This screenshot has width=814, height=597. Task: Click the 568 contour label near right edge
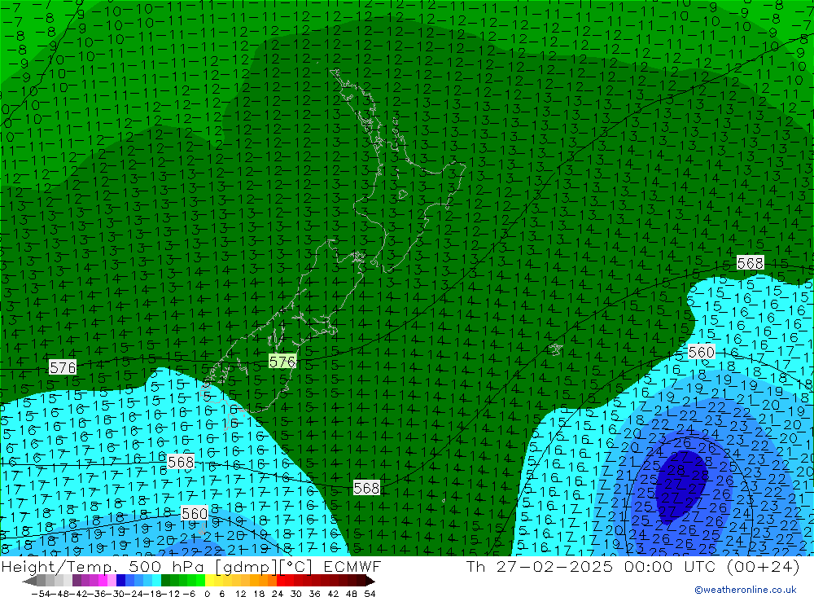751,263
